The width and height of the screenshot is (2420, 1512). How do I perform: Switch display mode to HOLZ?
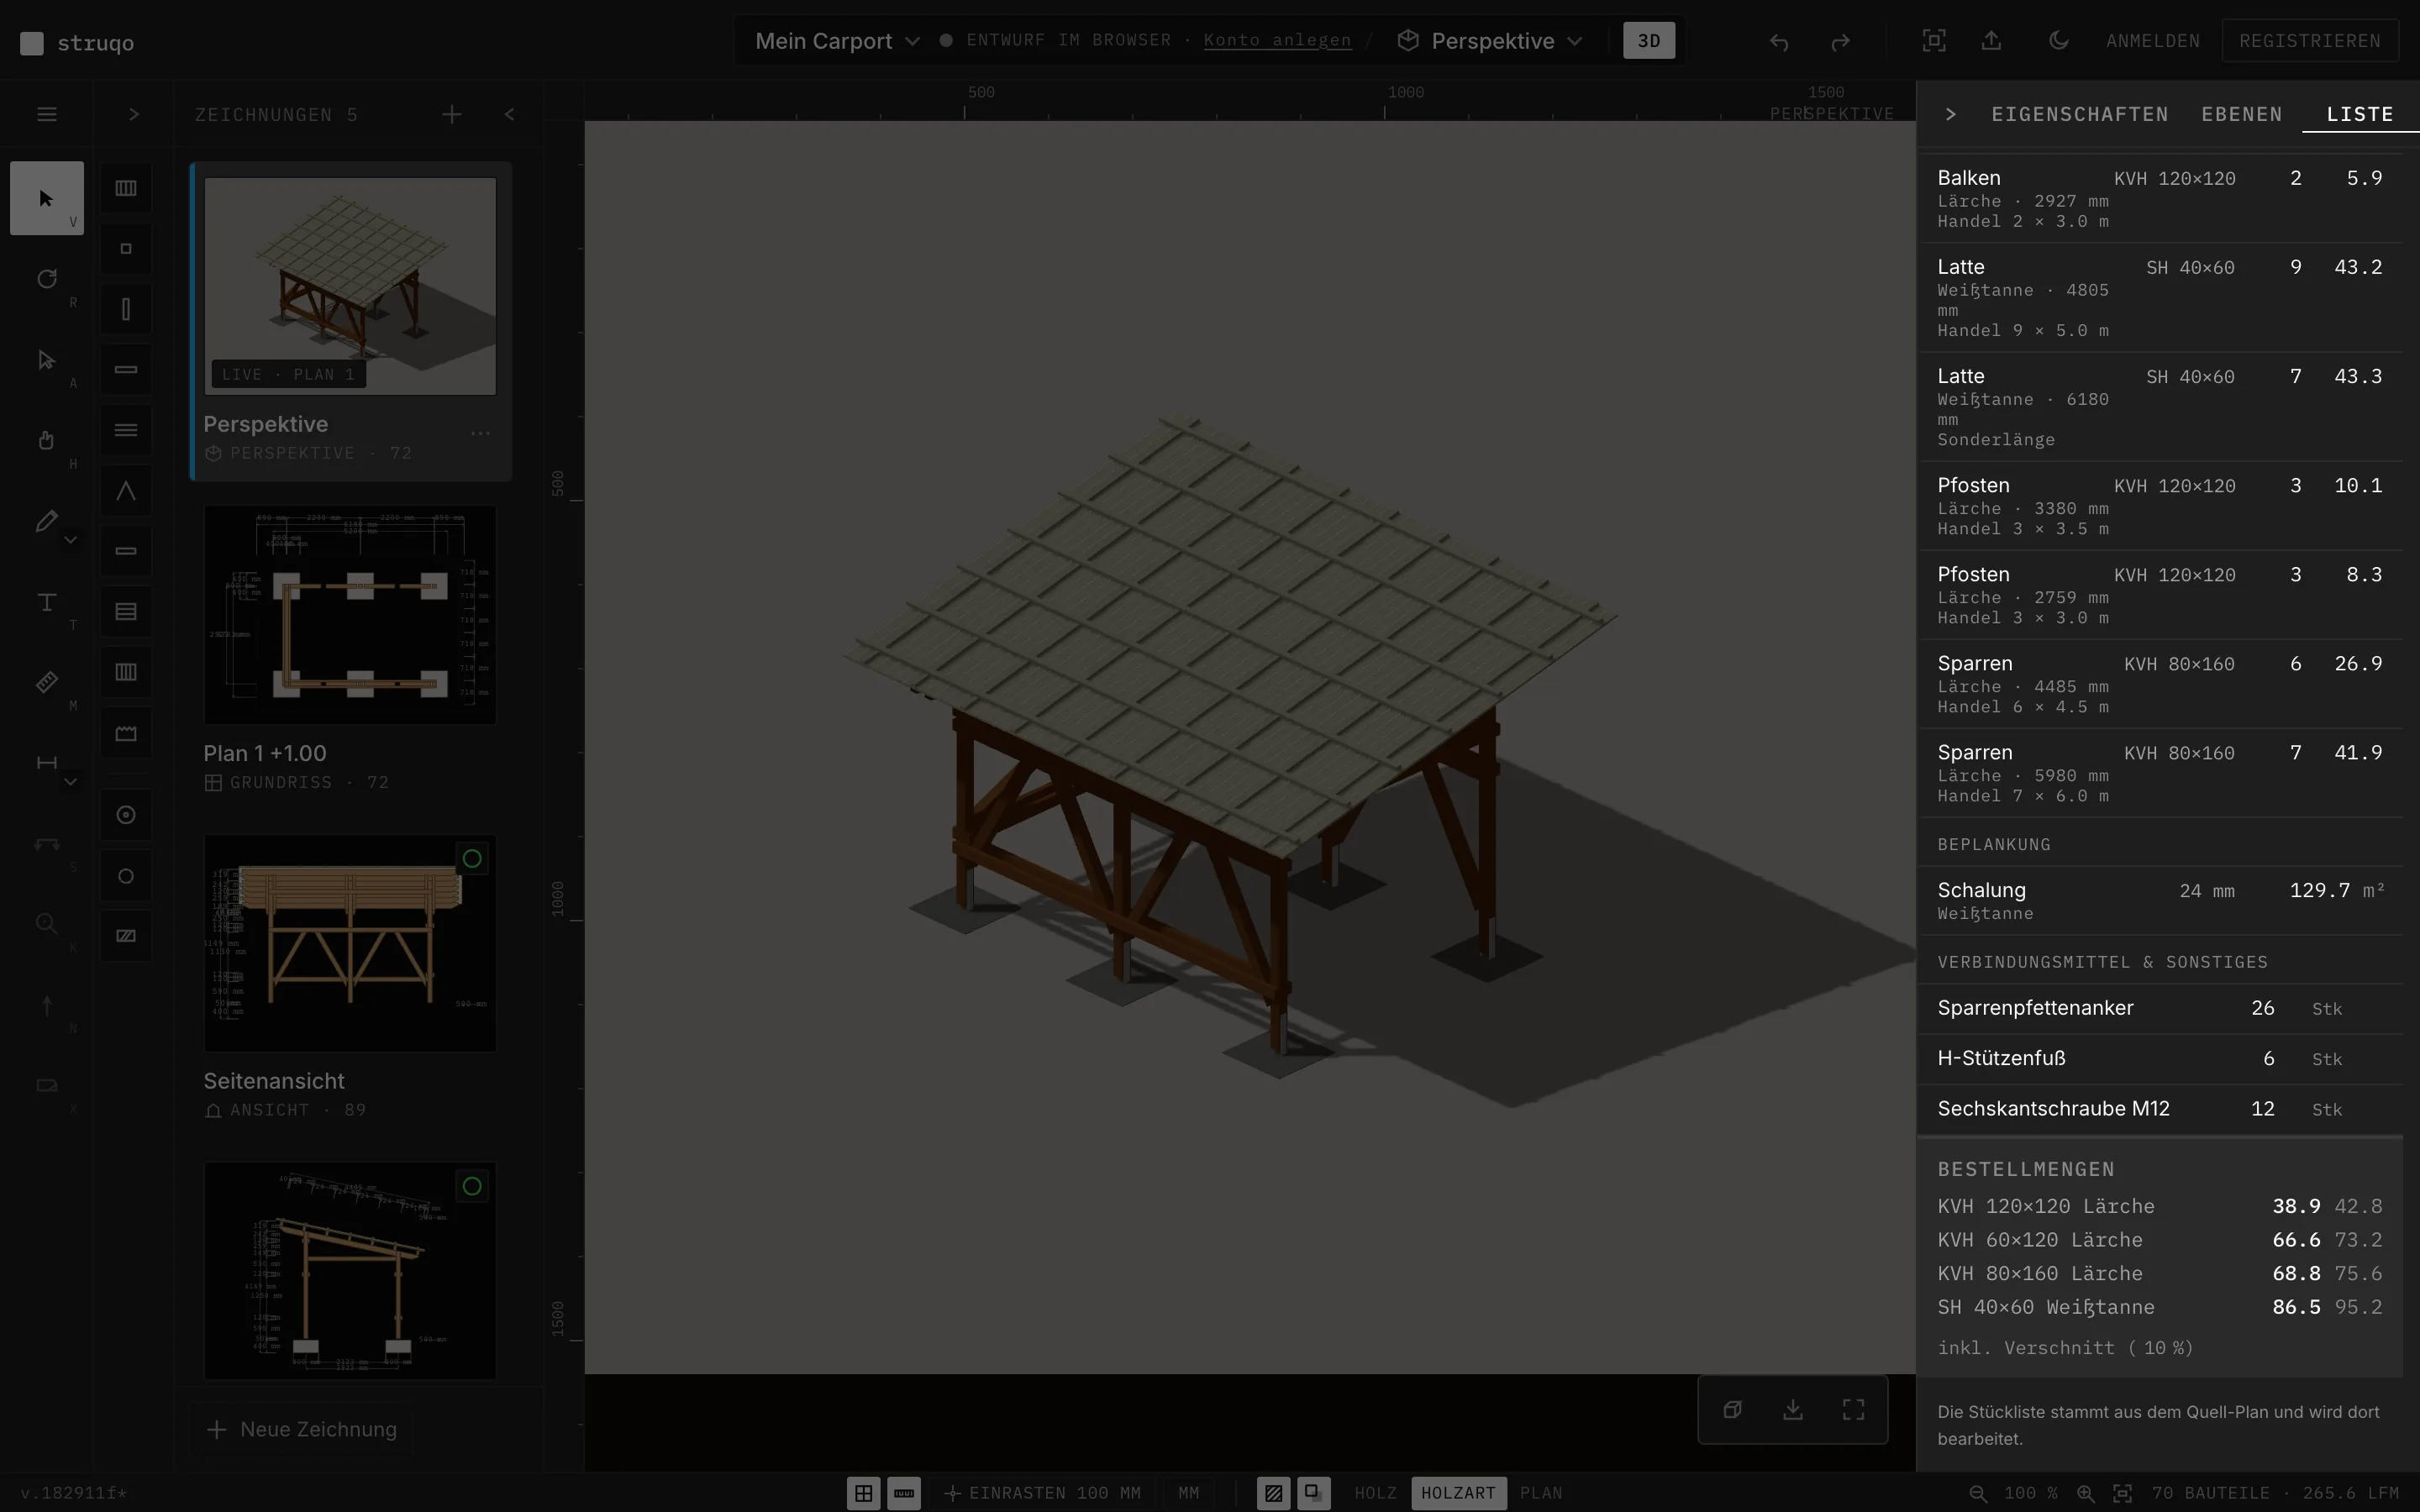pyautogui.click(x=1375, y=1493)
